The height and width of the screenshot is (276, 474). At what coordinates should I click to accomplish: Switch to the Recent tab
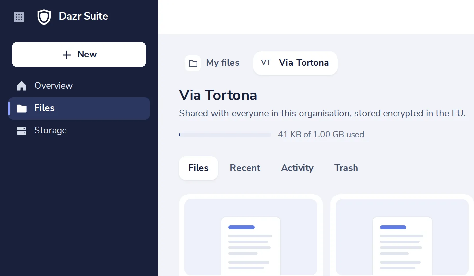click(245, 168)
